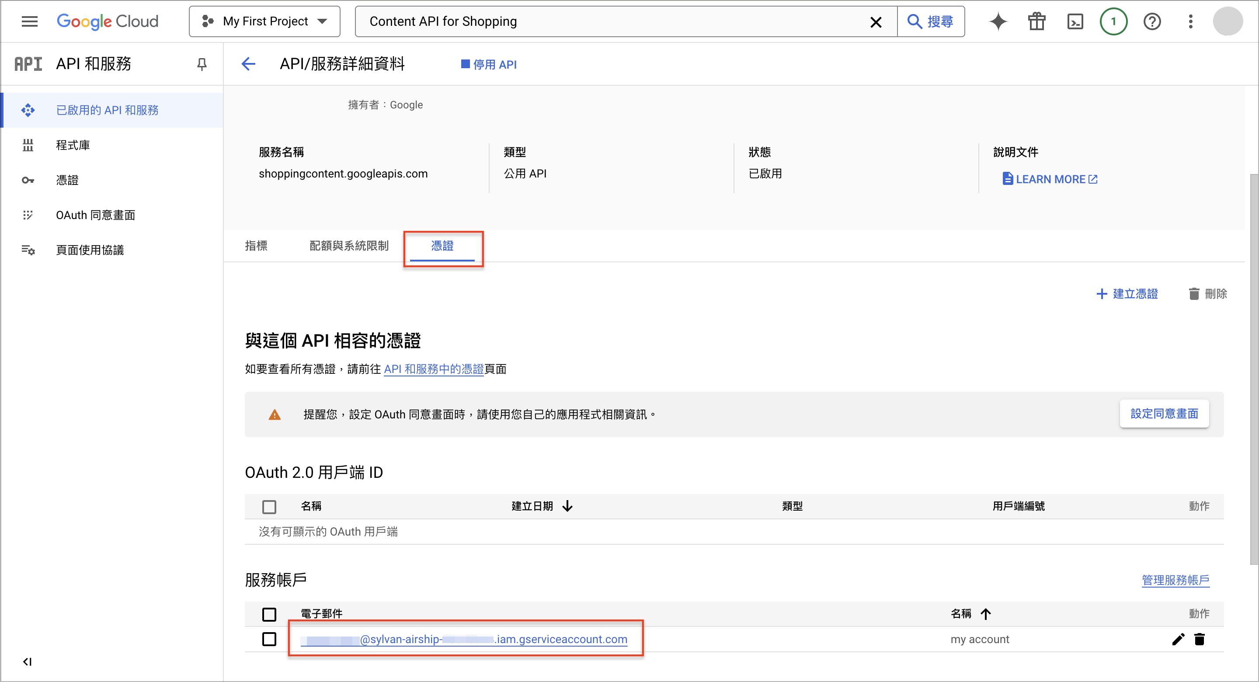Tick the checkbox for the sylvan-airship service account
This screenshot has height=682, width=1259.
269,640
